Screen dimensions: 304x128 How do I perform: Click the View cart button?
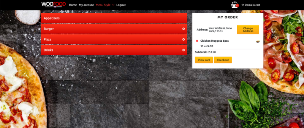tap(204, 60)
